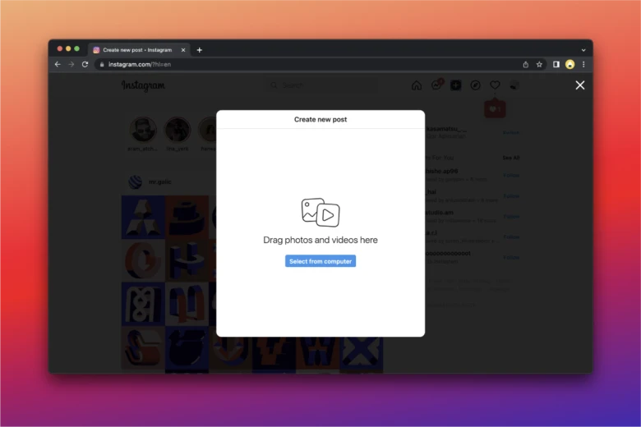Toggle Chrome side panel icon
This screenshot has height=427, width=641.
pyautogui.click(x=556, y=65)
